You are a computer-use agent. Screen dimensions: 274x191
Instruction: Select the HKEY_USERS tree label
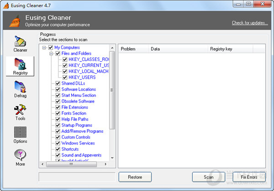(x=82, y=77)
